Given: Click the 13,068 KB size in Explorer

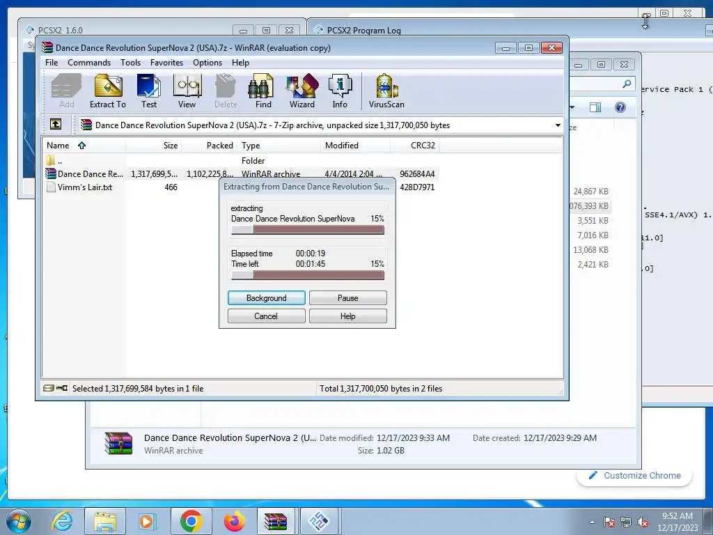Looking at the screenshot, I should pos(590,250).
